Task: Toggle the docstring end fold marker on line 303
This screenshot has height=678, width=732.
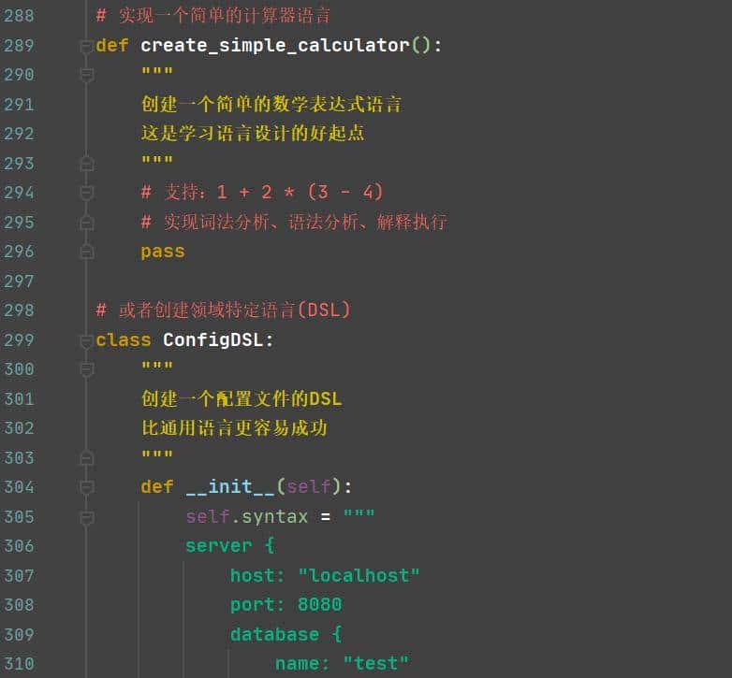Action: (x=86, y=458)
